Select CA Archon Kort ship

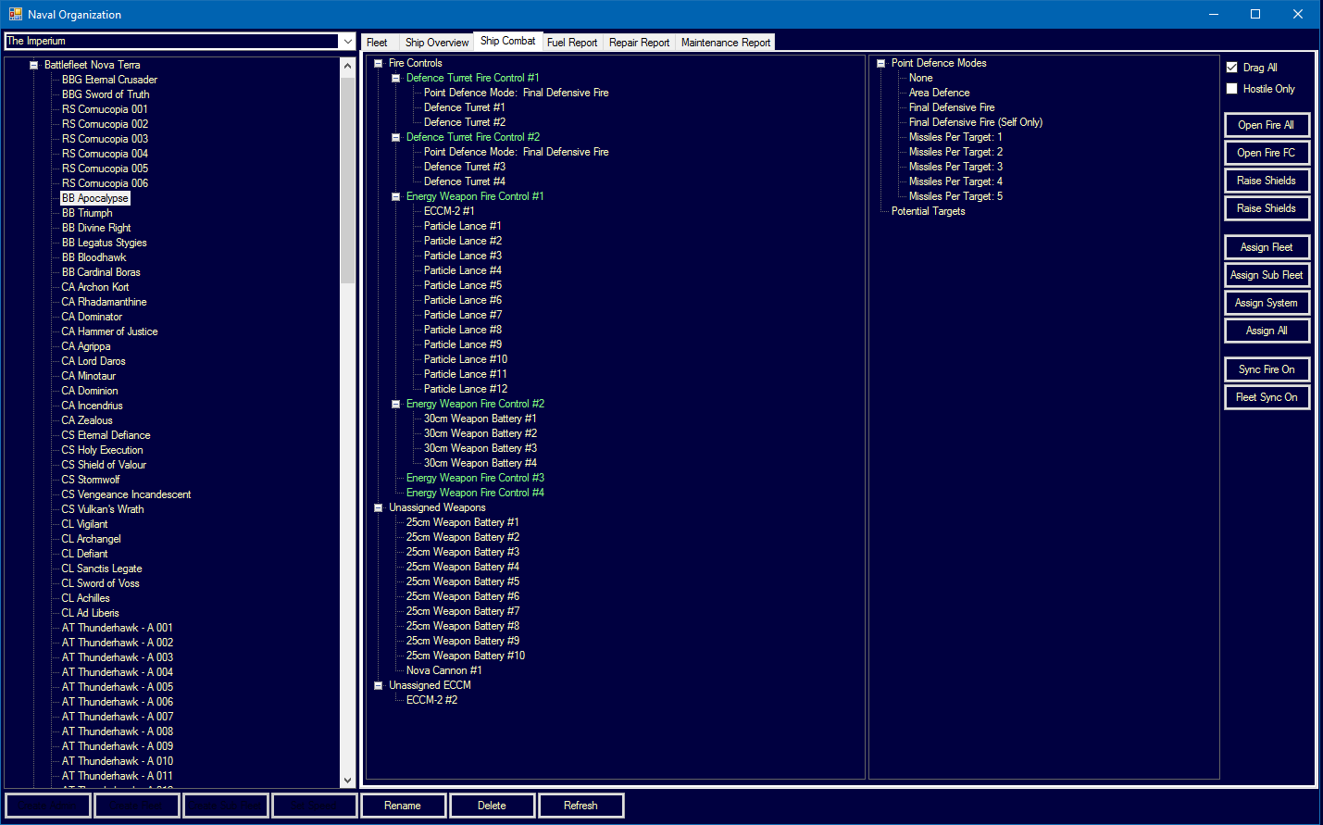[x=95, y=287]
